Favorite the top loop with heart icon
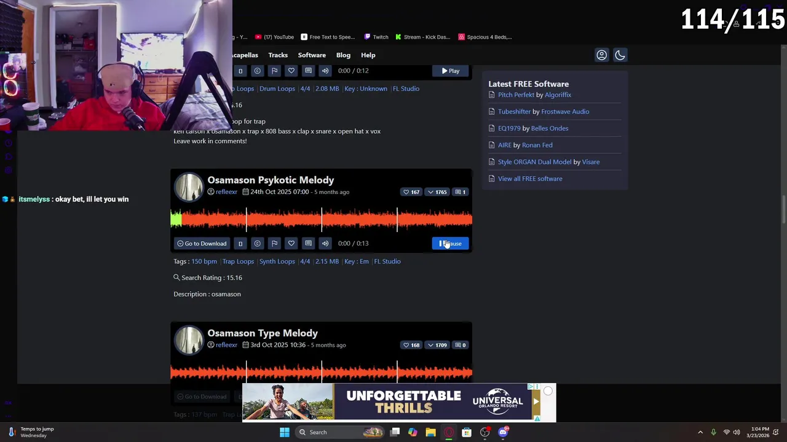787x442 pixels. pos(291,71)
